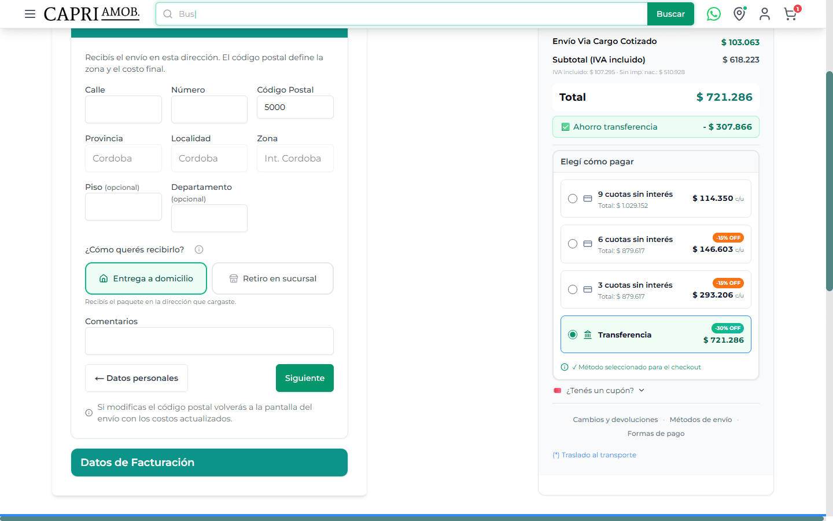833x521 pixels.
Task: Open store location pin icon
Action: coord(739,14)
